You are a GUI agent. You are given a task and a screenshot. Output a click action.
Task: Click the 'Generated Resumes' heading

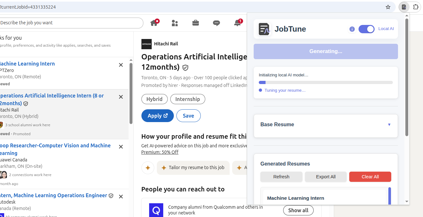tap(285, 164)
